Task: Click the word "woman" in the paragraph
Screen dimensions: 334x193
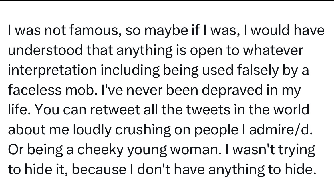Action: [x=195, y=150]
